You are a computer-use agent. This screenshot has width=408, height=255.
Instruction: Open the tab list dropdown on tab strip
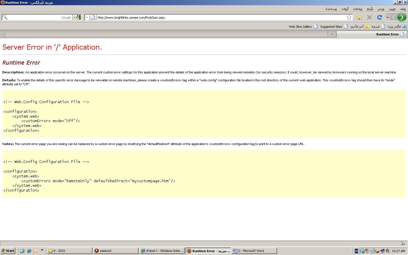pos(2,34)
